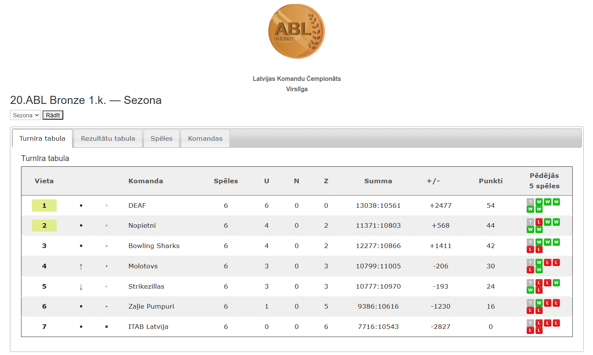
Task: Click the gray question badge for ITAB Latvija
Action: click(530, 323)
